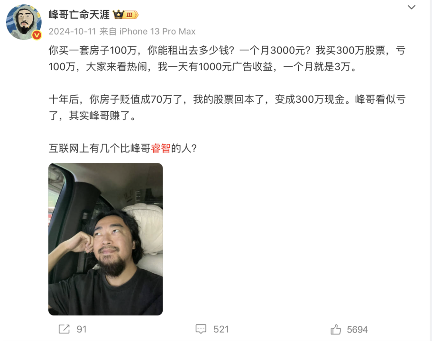Expand the post options chevron

[x=411, y=7]
